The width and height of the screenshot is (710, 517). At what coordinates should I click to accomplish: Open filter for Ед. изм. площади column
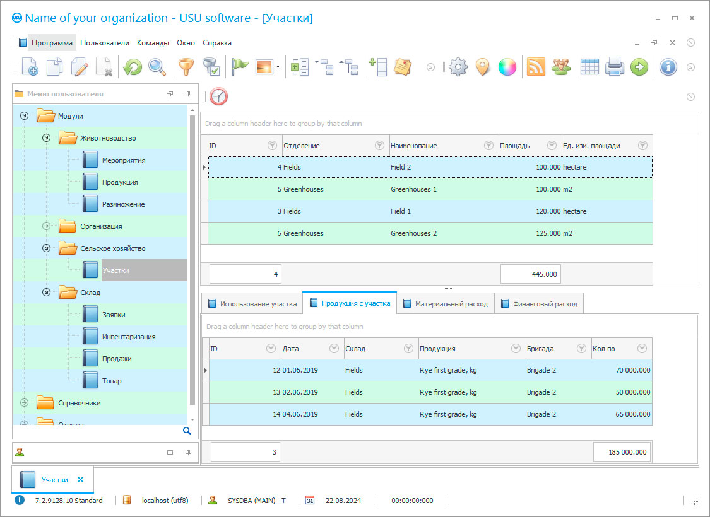coord(642,145)
